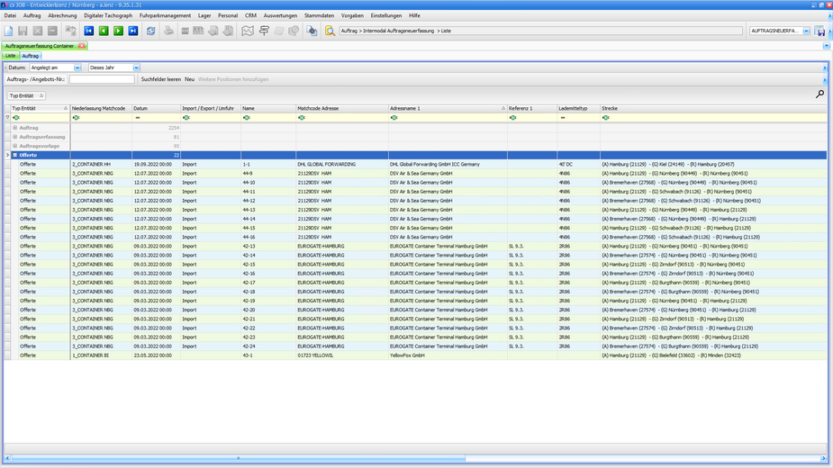Select the YellowFox GmbH address cell

[x=448, y=355]
